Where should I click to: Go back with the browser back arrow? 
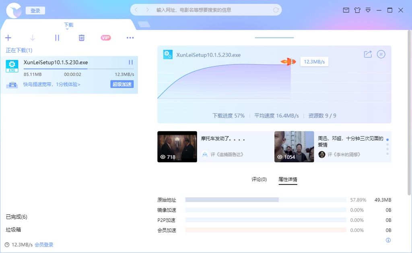pyautogui.click(x=136, y=10)
